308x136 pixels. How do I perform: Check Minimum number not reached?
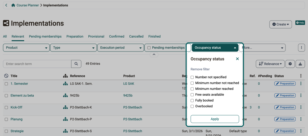click(x=192, y=83)
